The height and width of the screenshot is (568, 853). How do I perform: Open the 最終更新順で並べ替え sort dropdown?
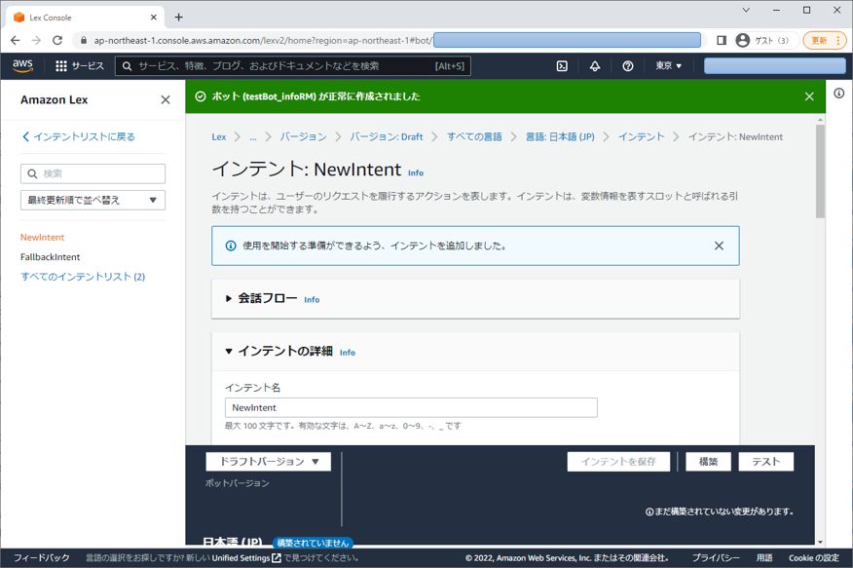tap(93, 200)
